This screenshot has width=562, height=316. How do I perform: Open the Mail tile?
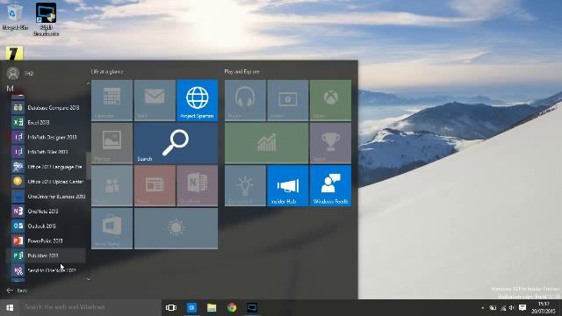[x=155, y=100]
